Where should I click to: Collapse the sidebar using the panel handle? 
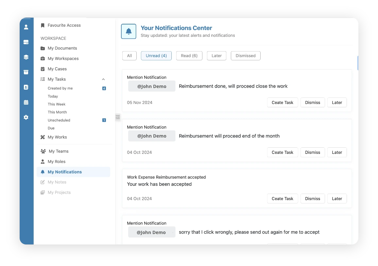118,117
